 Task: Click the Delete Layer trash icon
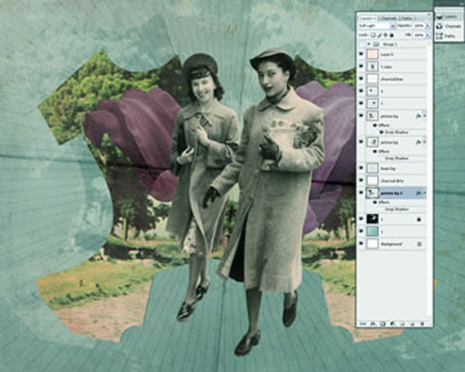click(x=423, y=324)
